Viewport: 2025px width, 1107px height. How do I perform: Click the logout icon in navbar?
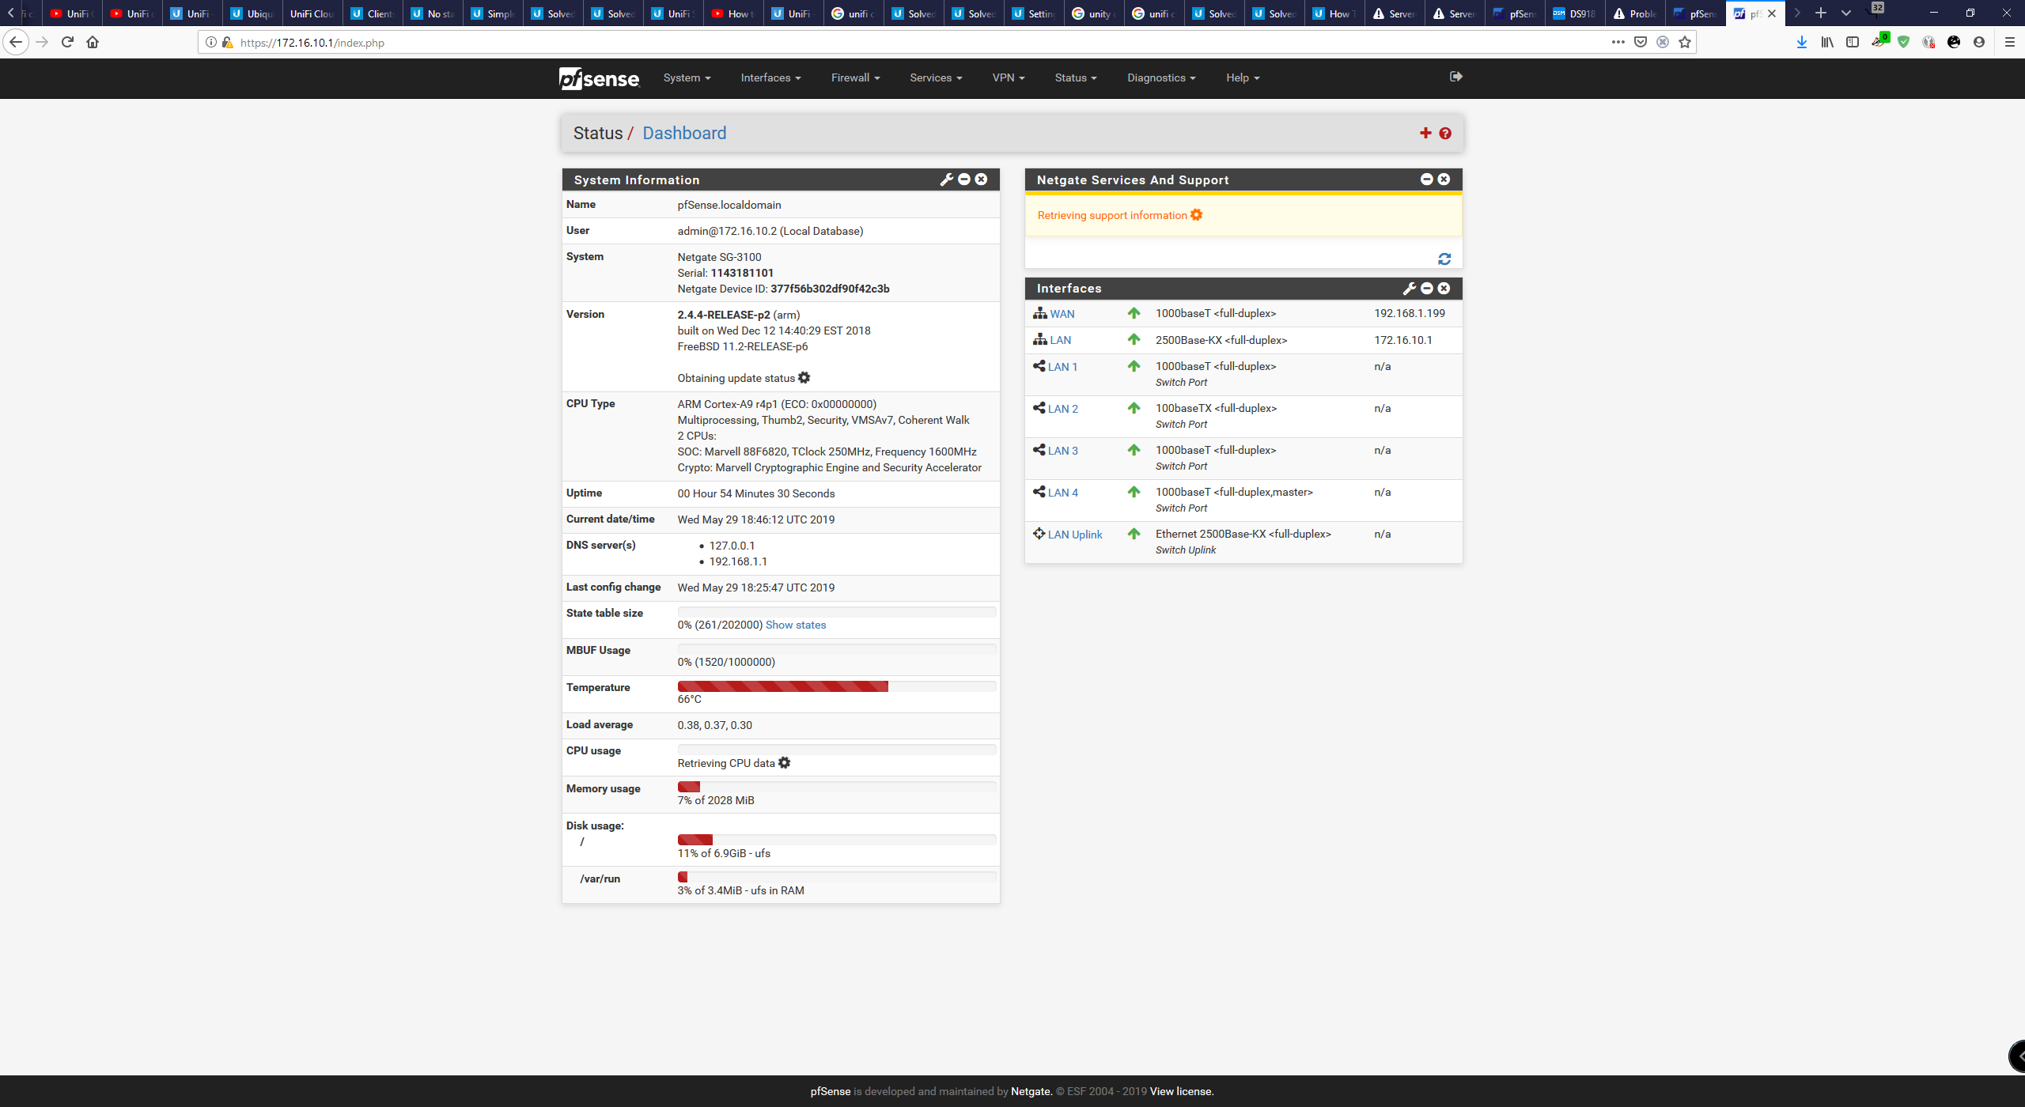click(x=1455, y=77)
